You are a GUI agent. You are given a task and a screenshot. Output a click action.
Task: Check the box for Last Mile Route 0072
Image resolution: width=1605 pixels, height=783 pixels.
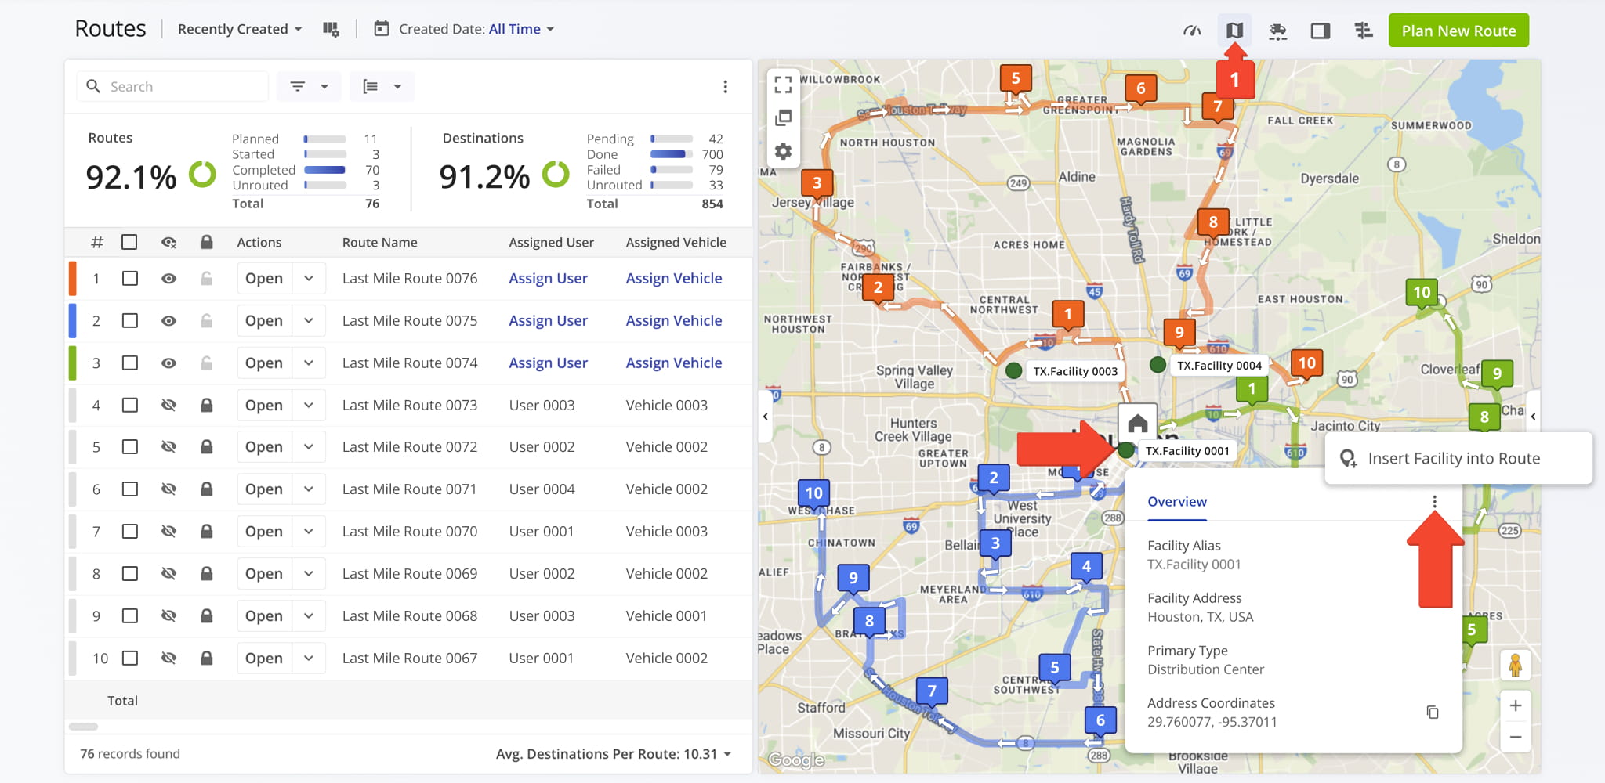click(129, 447)
